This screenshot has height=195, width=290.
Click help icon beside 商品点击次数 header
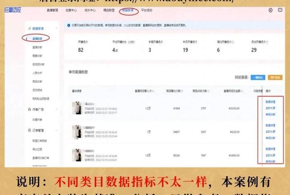208,91
